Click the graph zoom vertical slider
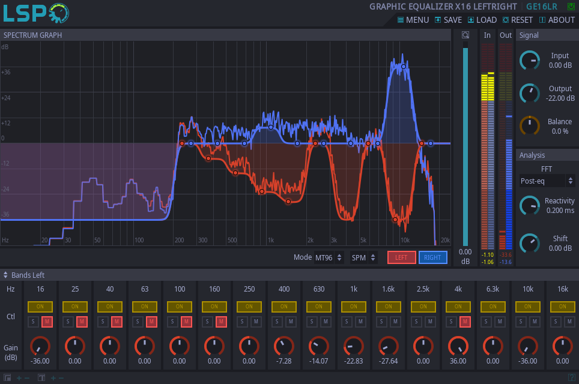The width and height of the screenshot is (579, 384). (x=465, y=144)
